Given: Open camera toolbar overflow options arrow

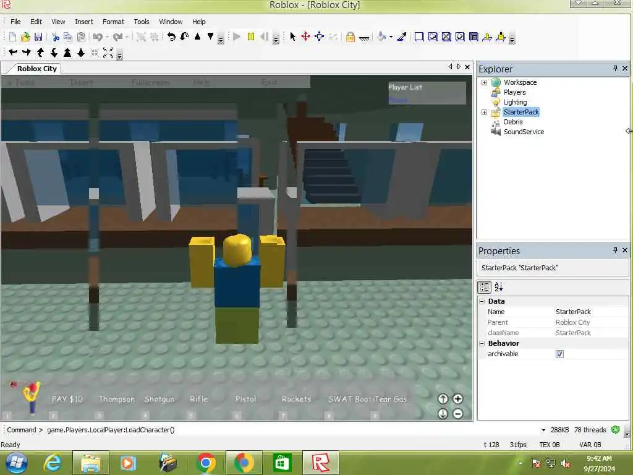Looking at the screenshot, I should pyautogui.click(x=119, y=56).
